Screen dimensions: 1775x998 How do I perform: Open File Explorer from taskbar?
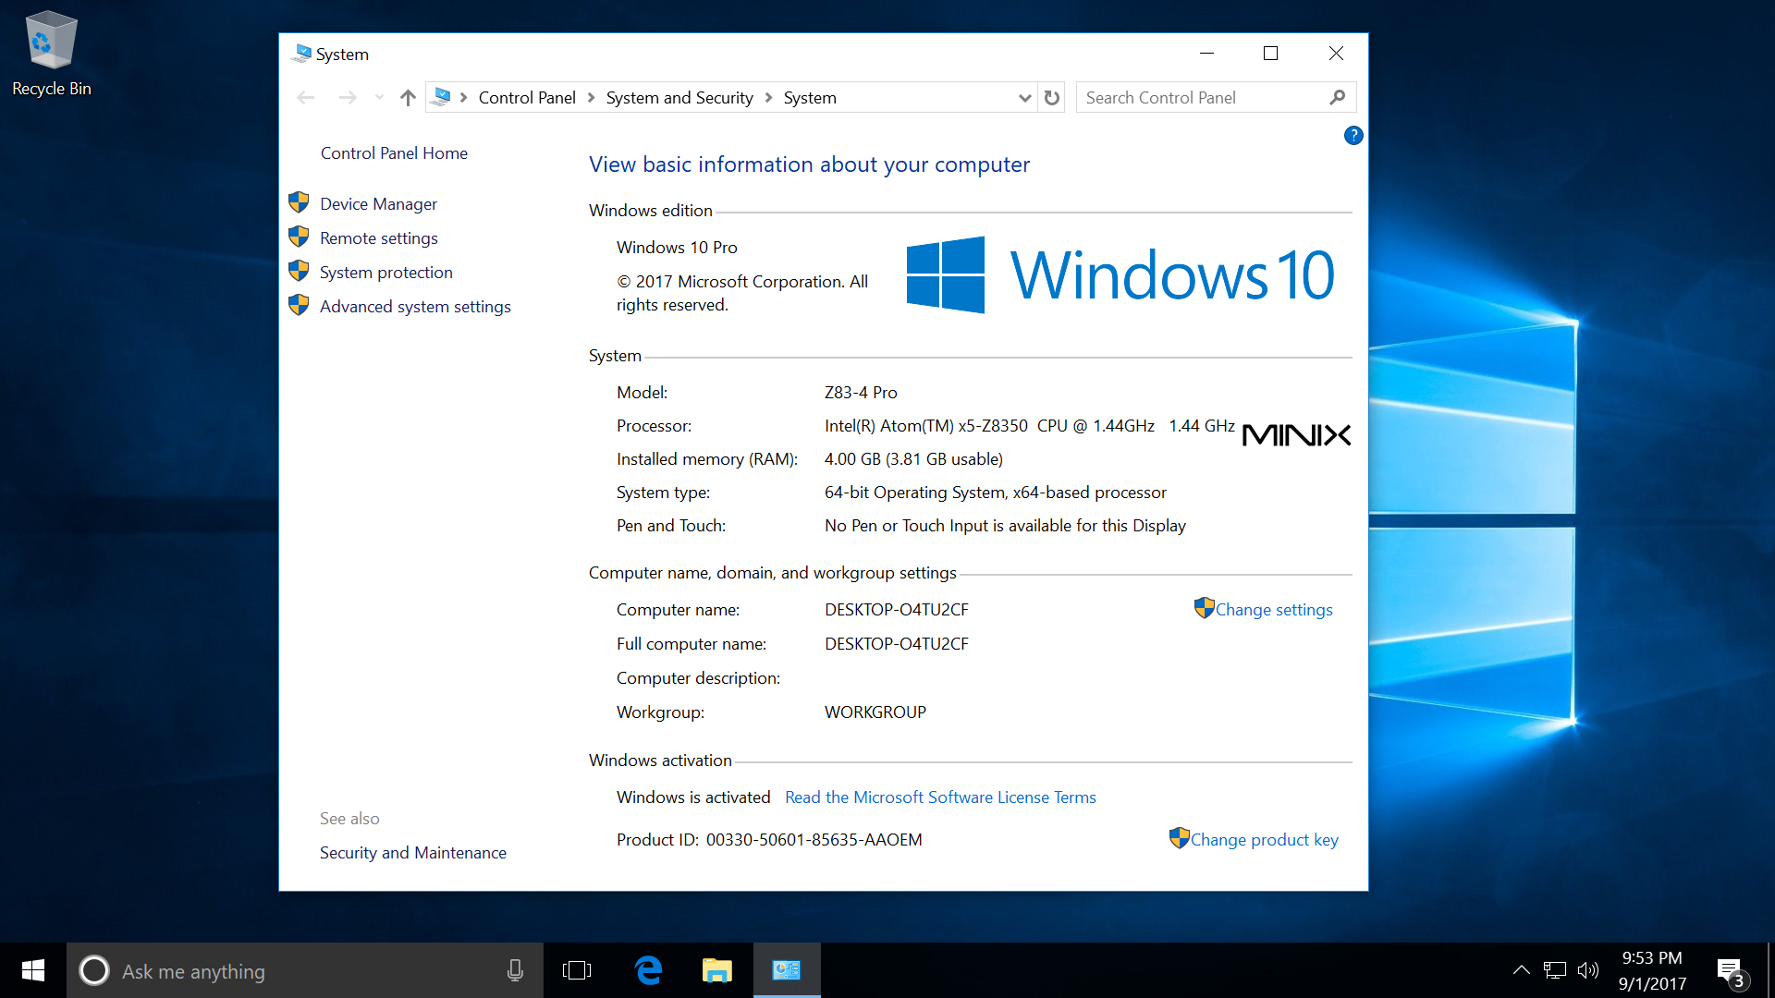(x=716, y=970)
